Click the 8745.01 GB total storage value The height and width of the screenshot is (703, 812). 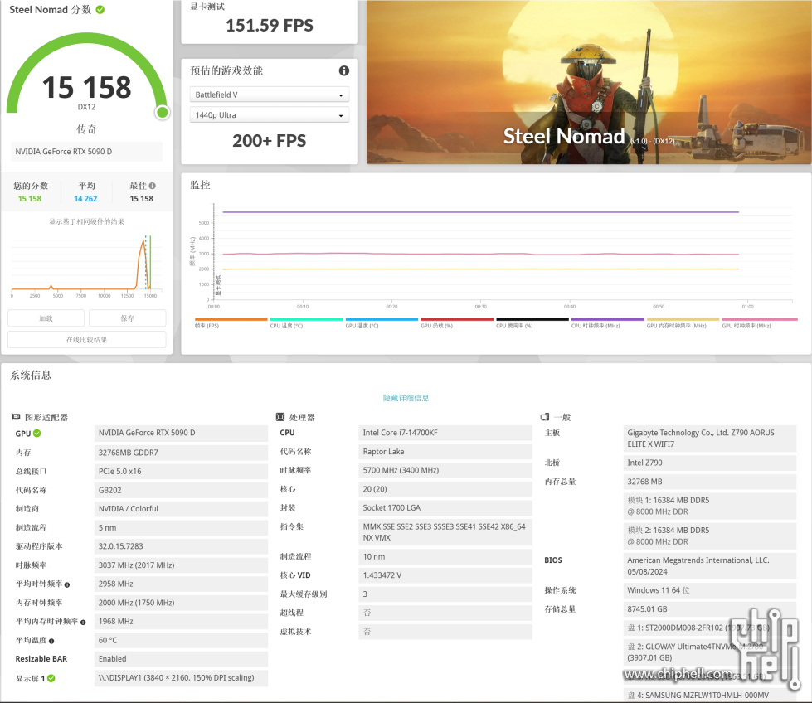click(x=709, y=609)
